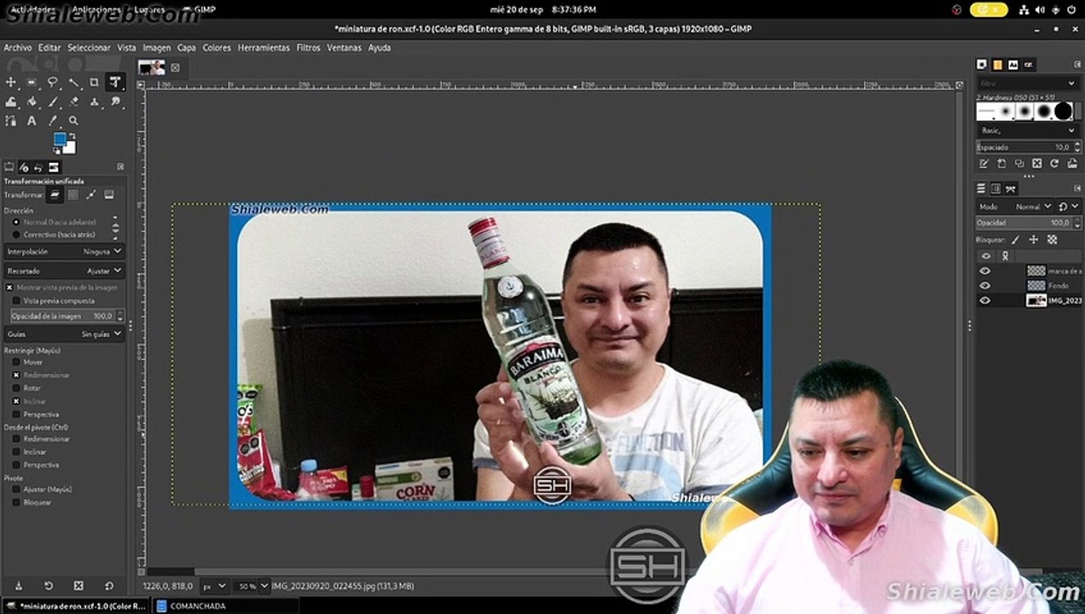The image size is (1085, 614).
Task: Select the Rectangle Select tool
Action: click(32, 83)
